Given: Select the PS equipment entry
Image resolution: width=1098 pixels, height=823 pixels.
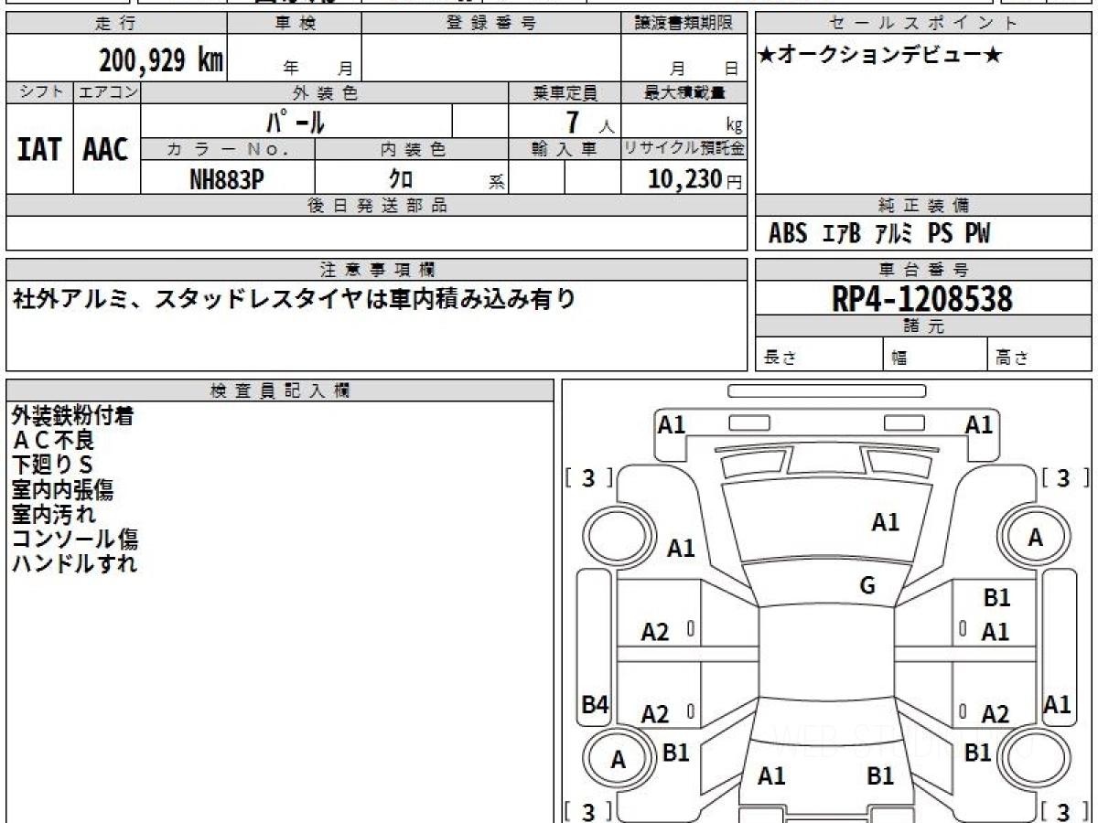Looking at the screenshot, I should 940,234.
